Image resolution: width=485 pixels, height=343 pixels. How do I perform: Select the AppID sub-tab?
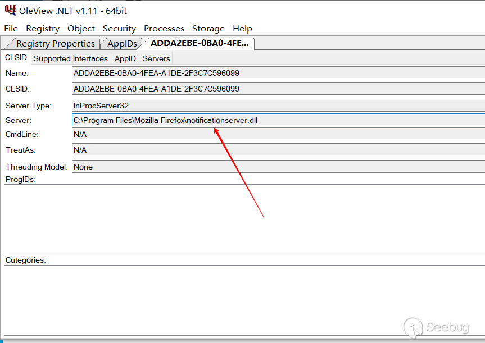pyautogui.click(x=125, y=58)
